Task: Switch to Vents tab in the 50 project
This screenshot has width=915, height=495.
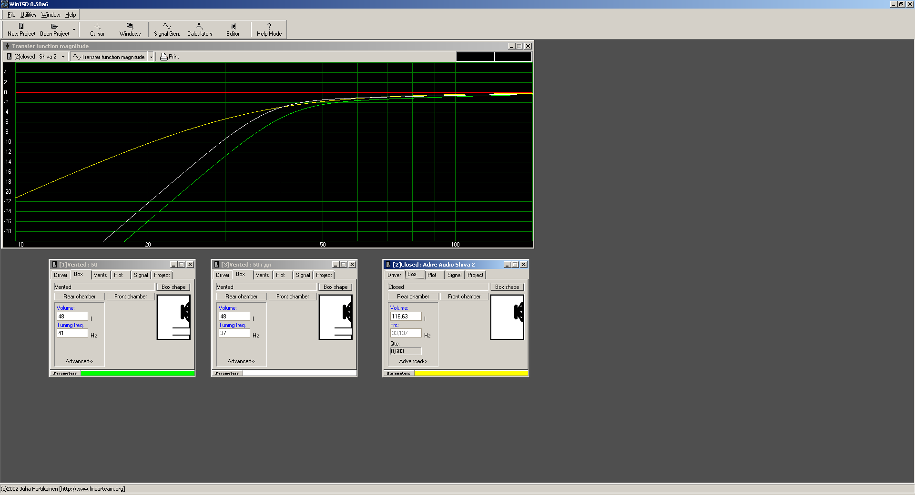Action: 100,275
